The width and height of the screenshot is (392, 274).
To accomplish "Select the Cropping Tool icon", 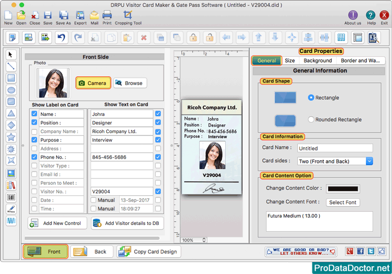I will [x=128, y=15].
